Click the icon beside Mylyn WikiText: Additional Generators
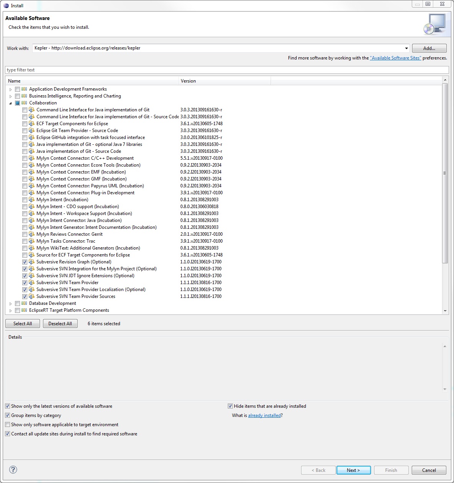 [32, 248]
